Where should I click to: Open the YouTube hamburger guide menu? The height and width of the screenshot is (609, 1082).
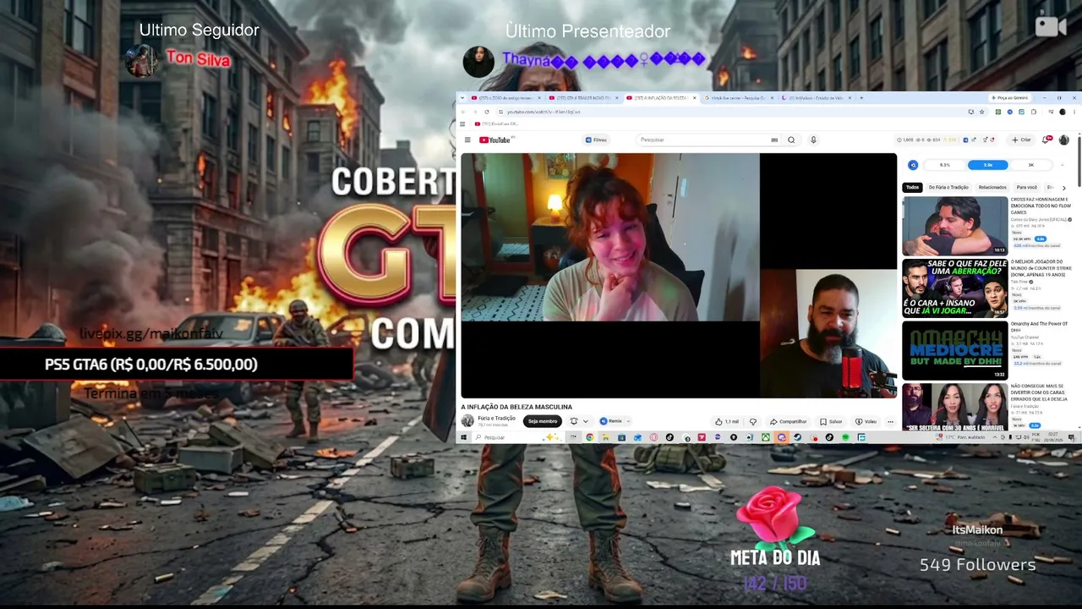[467, 140]
